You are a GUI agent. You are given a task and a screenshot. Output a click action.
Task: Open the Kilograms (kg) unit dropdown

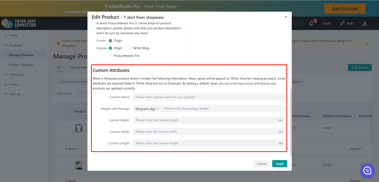pyautogui.click(x=147, y=109)
